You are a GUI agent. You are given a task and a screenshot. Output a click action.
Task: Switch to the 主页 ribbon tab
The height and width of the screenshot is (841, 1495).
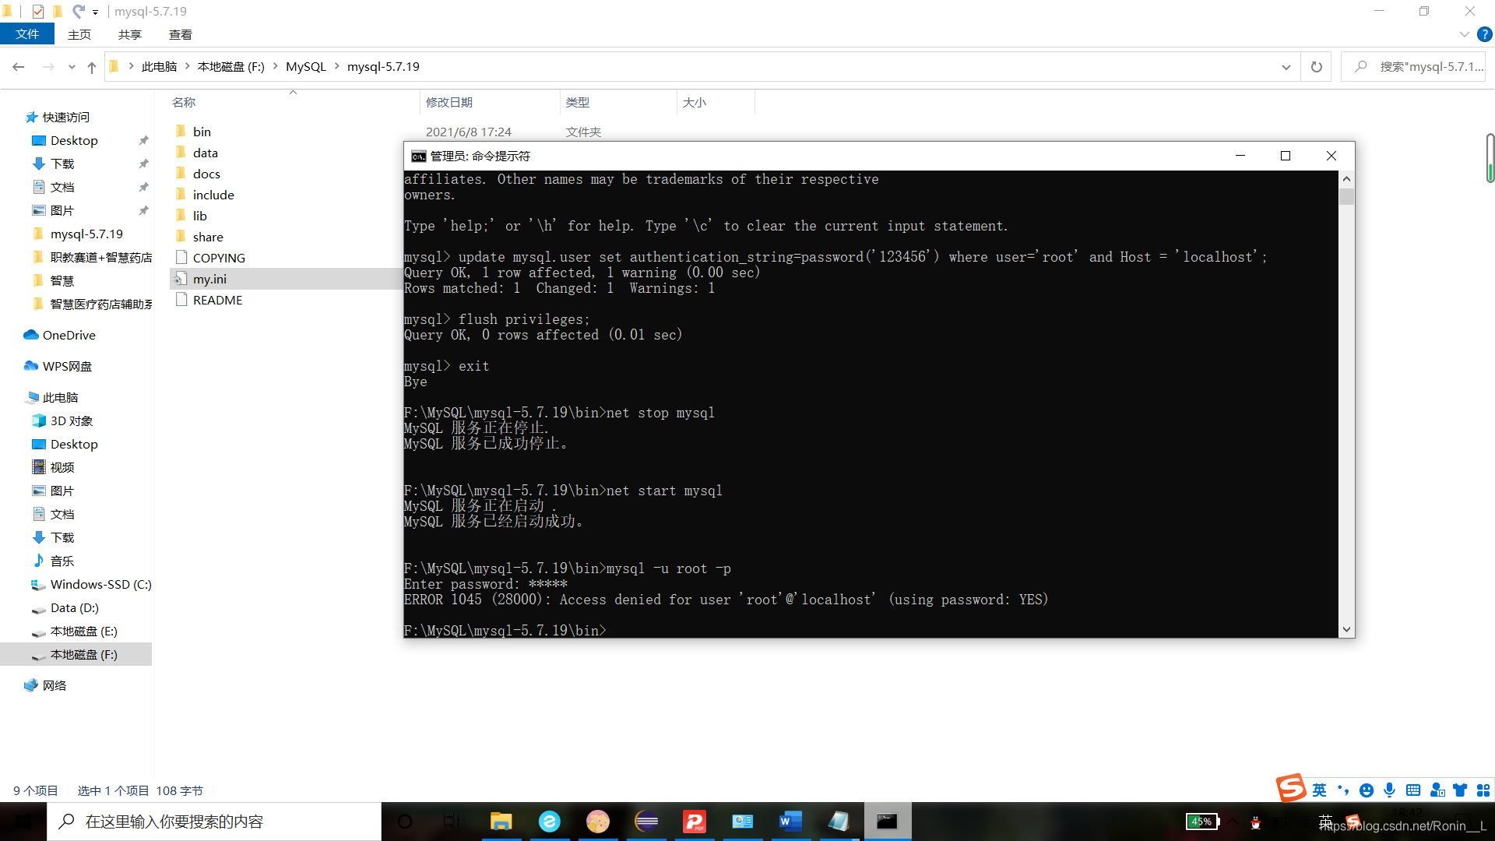coord(79,34)
